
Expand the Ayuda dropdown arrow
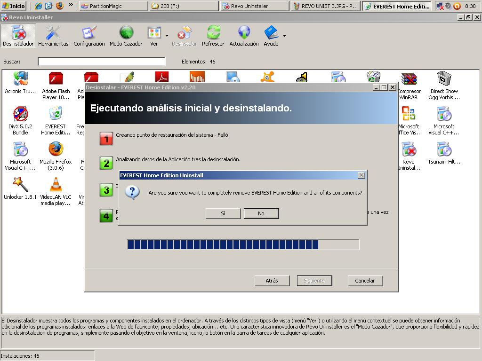[284, 36]
